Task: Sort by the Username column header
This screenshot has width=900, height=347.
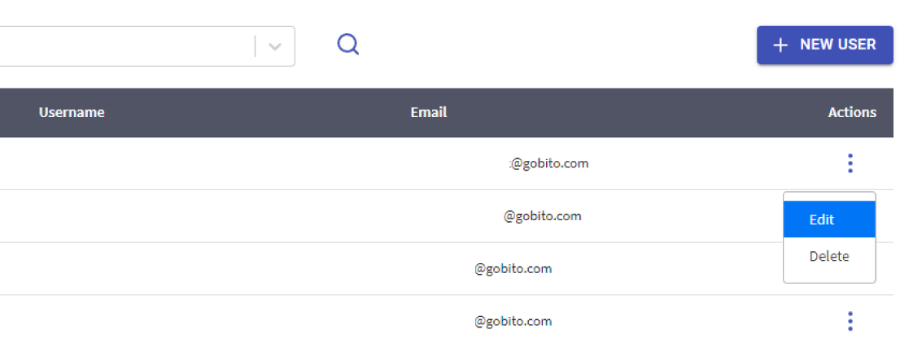Action: pos(72,112)
